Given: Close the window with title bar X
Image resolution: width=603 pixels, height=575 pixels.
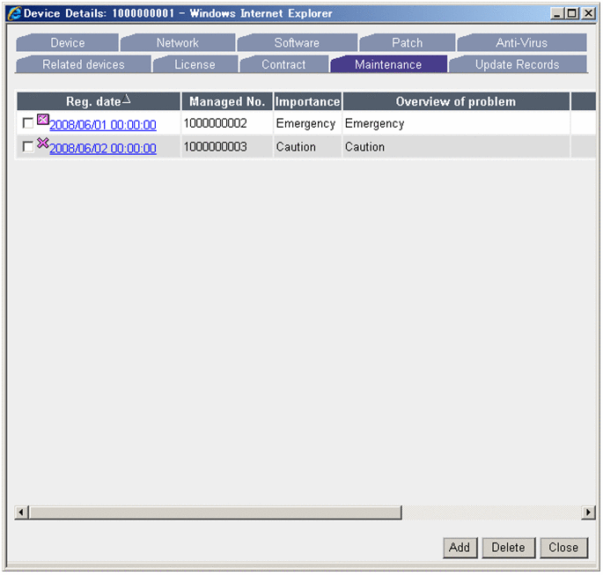Looking at the screenshot, I should click(x=588, y=13).
